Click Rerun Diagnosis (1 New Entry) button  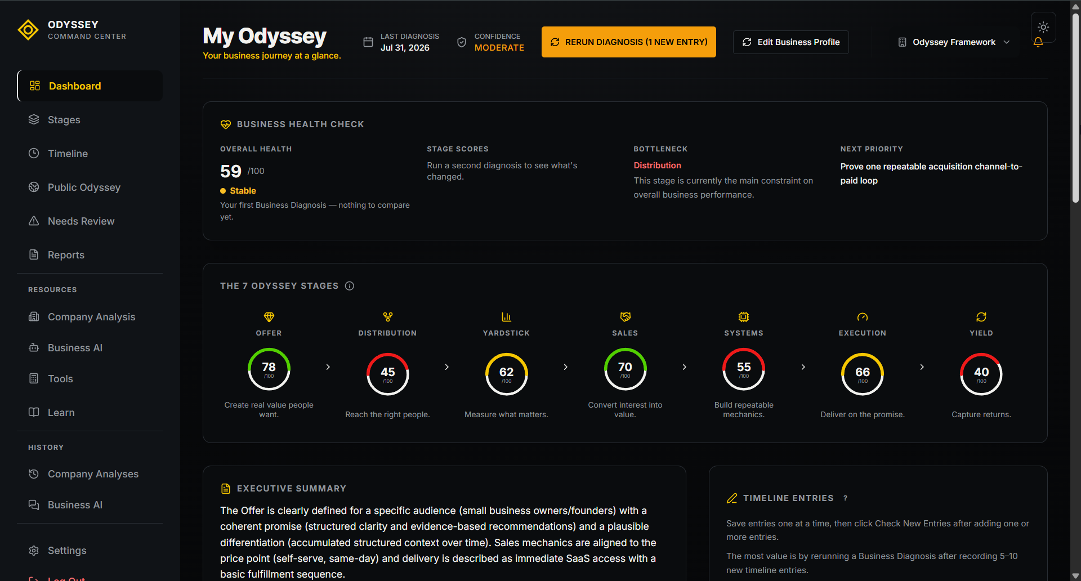point(629,42)
